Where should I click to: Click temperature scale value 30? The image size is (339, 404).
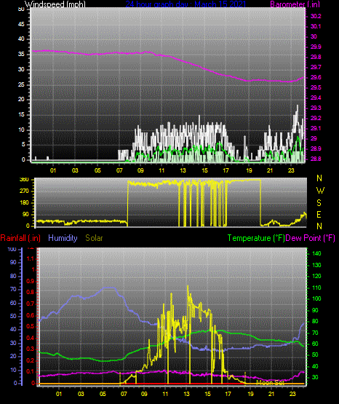pyautogui.click(x=315, y=378)
